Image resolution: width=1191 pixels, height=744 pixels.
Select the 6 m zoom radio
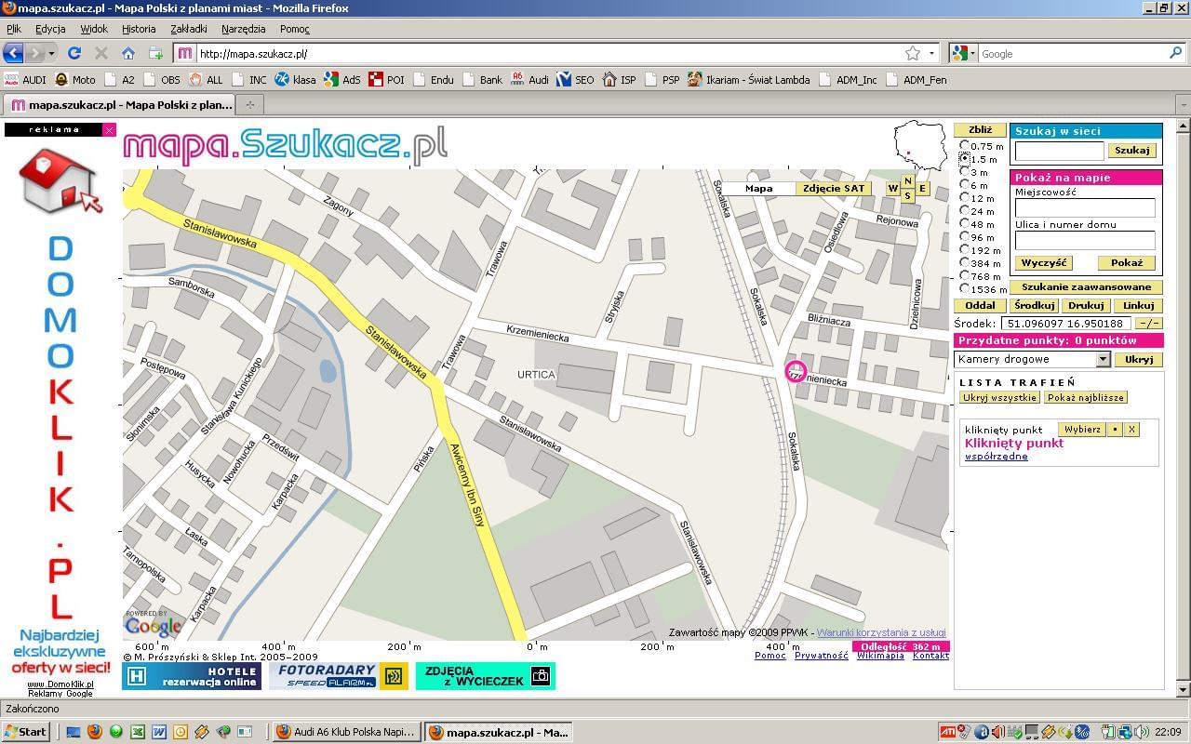[965, 185]
